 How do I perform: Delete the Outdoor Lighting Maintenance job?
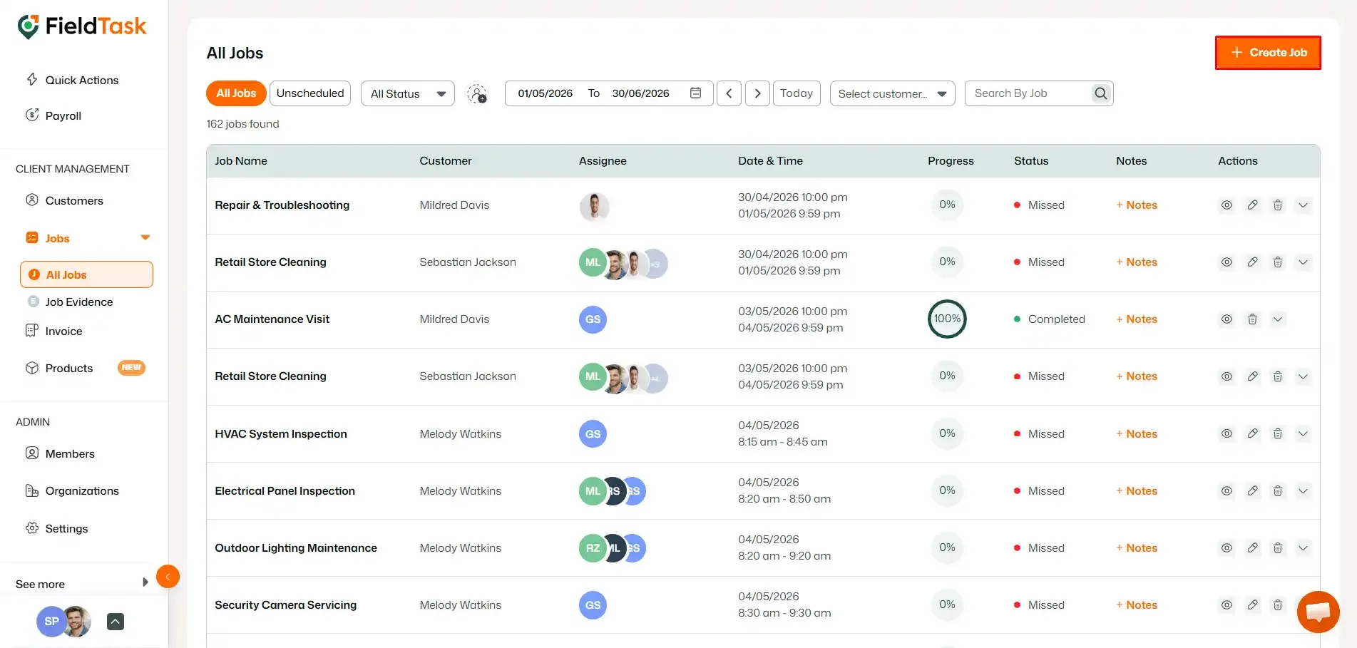1278,548
